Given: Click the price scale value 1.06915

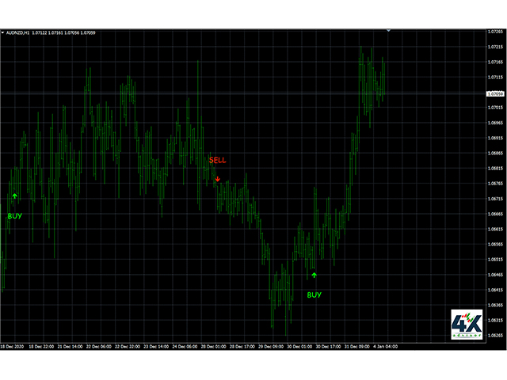Looking at the screenshot, I should coord(495,138).
